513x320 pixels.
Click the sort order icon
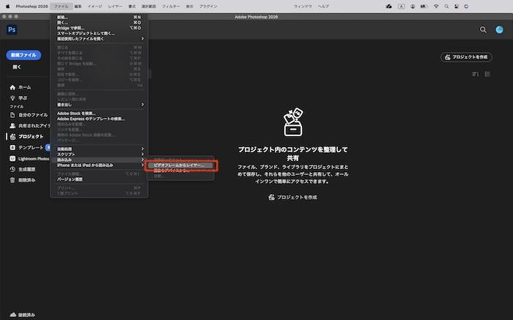(476, 74)
